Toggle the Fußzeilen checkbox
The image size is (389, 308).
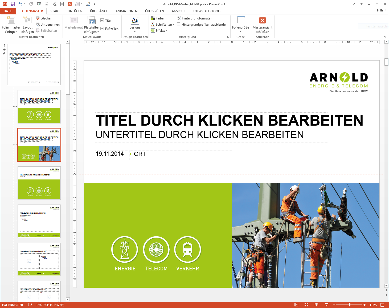(x=102, y=29)
